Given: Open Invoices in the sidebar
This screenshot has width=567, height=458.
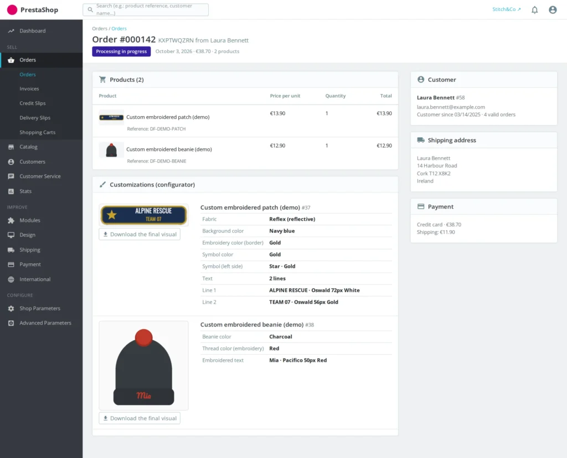Looking at the screenshot, I should pyautogui.click(x=29, y=89).
